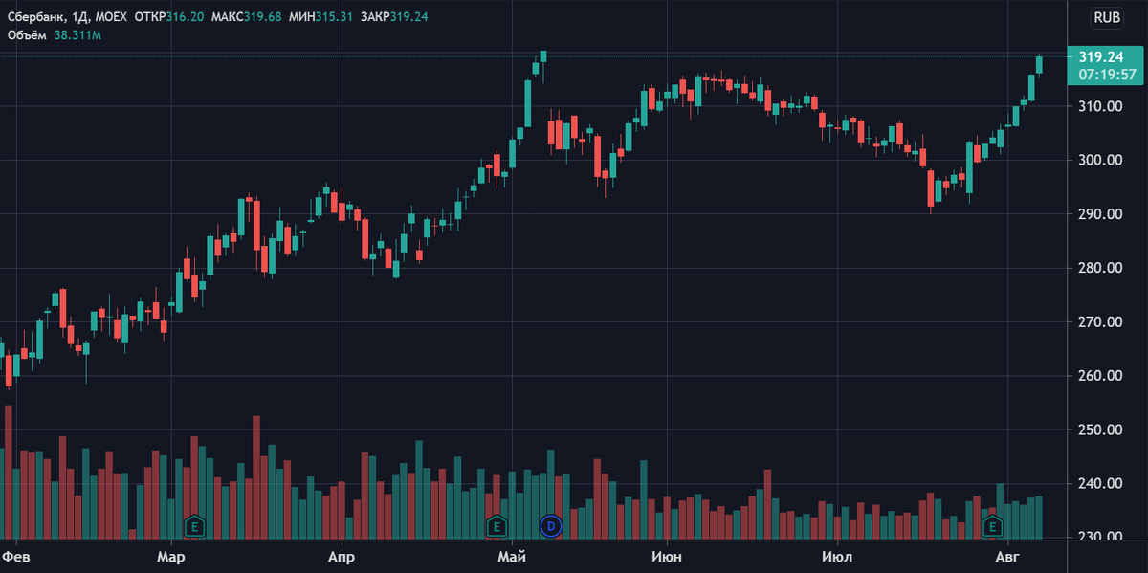Open the blue dividend D marker
1148x573 pixels.
pyautogui.click(x=551, y=525)
